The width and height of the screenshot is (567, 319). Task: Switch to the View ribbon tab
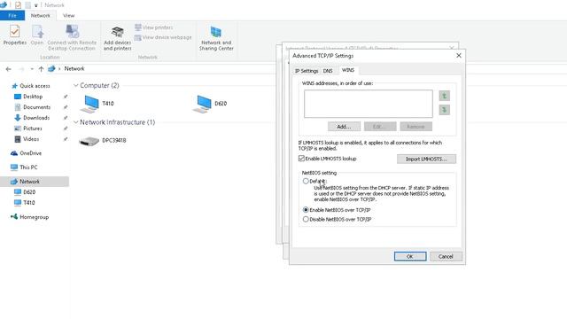coord(69,16)
